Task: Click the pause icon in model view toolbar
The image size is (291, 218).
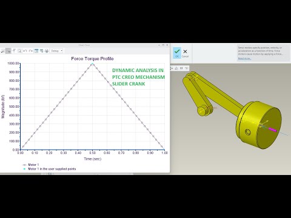Action: (x=181, y=68)
